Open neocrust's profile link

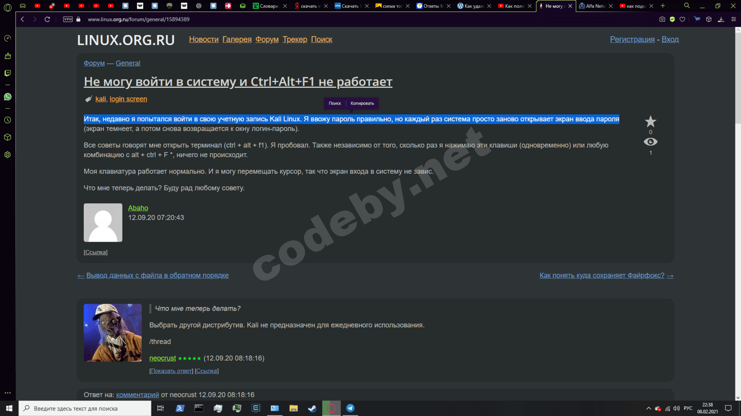pyautogui.click(x=163, y=358)
